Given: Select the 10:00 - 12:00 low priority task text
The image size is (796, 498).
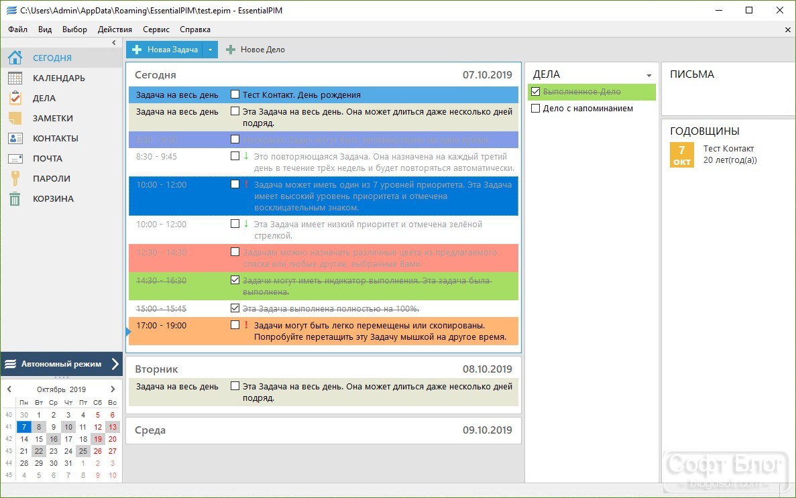Looking at the screenshot, I should tap(368, 230).
